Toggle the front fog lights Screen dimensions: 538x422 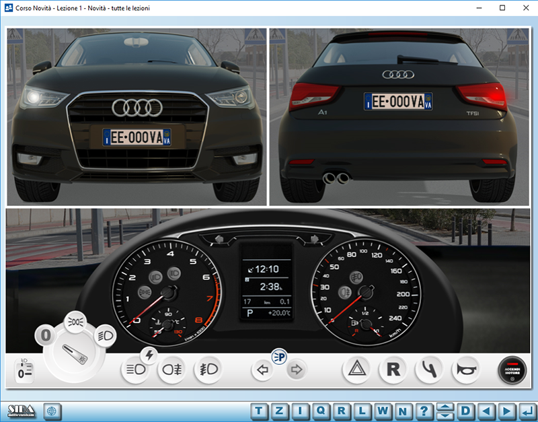point(206,370)
